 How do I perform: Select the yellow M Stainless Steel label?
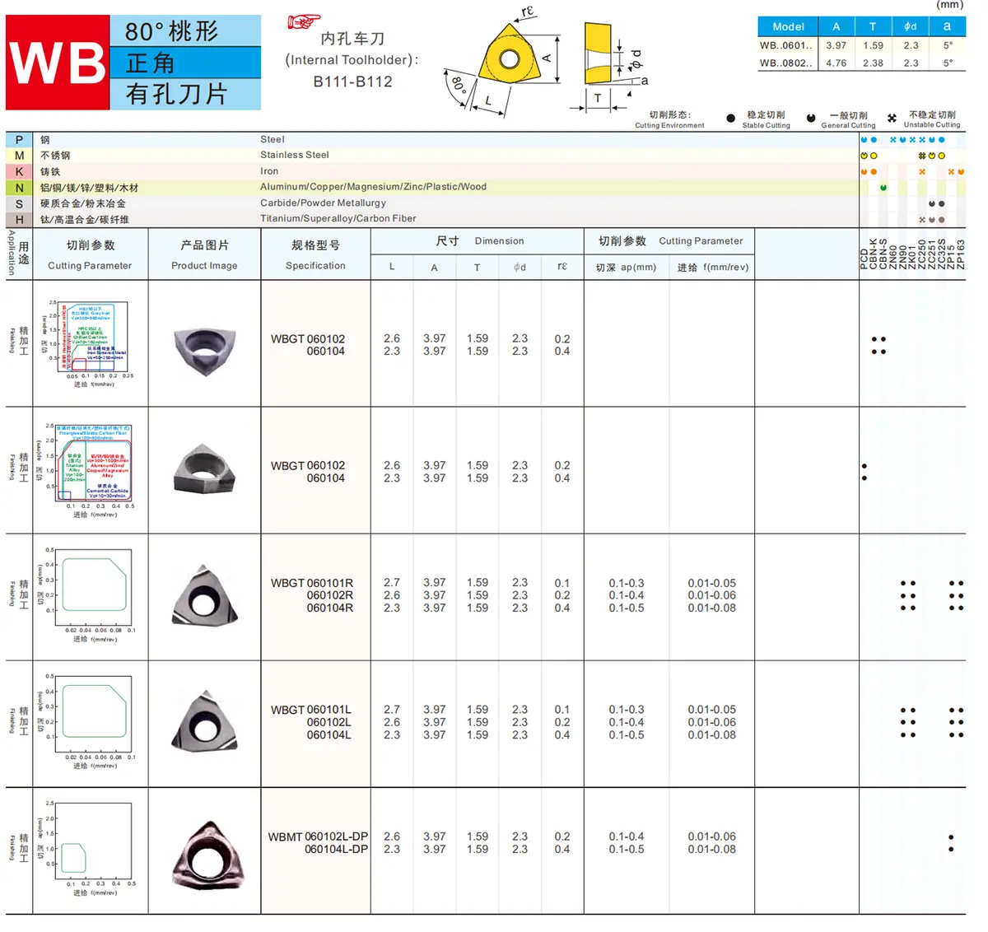[19, 156]
